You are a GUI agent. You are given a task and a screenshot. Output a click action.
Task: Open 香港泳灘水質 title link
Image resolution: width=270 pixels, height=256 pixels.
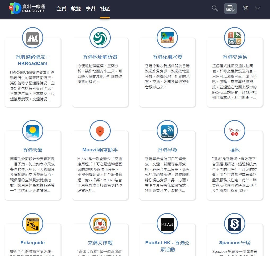click(x=167, y=57)
